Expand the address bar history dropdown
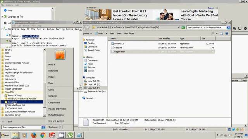This screenshot has width=248, height=139. (x=179, y=27)
